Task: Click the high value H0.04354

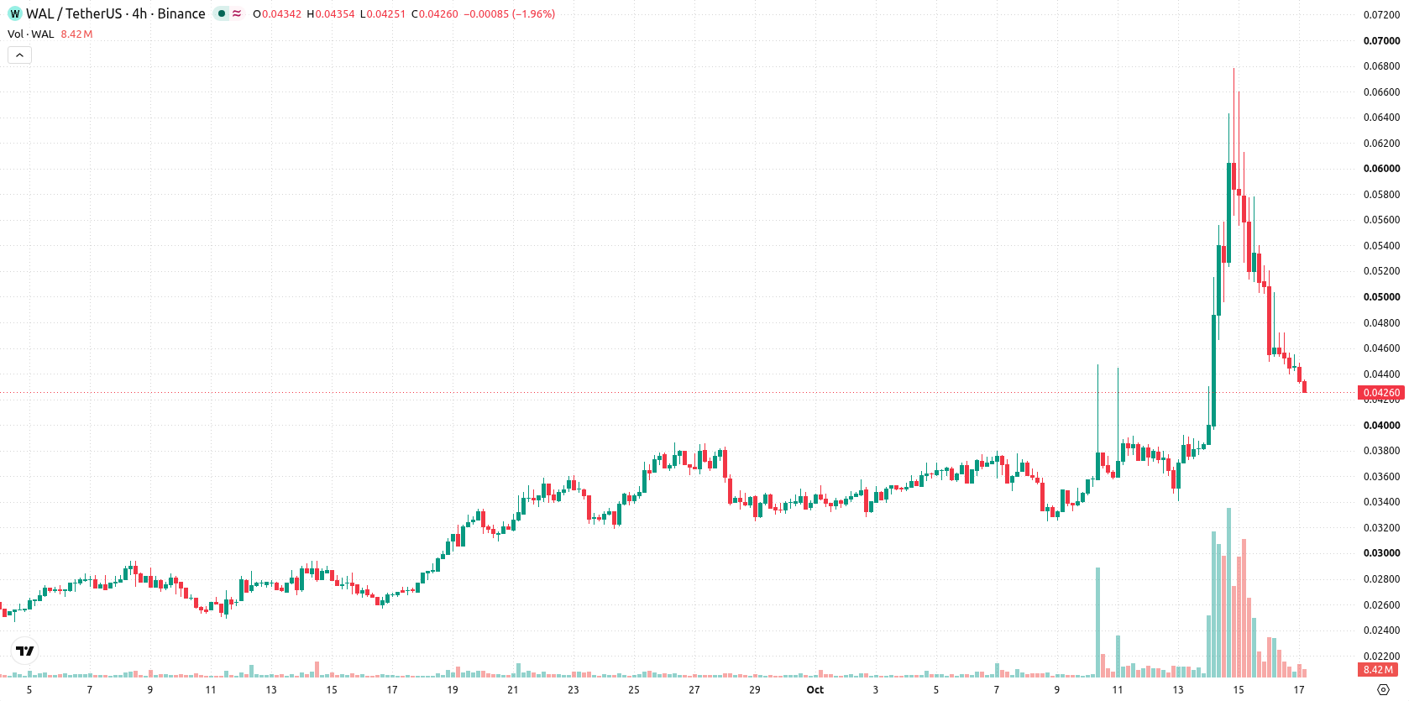Action: (x=331, y=14)
